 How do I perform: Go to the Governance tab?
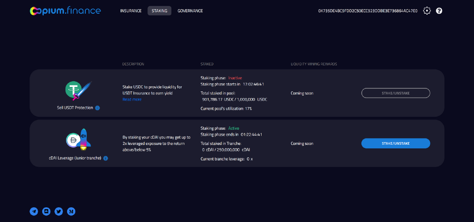[190, 11]
